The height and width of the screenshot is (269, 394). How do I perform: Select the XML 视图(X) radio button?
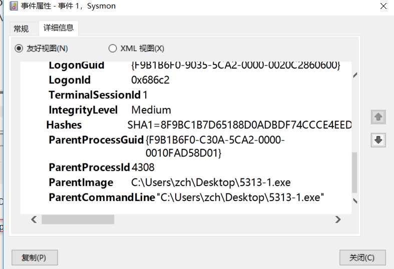(x=113, y=48)
